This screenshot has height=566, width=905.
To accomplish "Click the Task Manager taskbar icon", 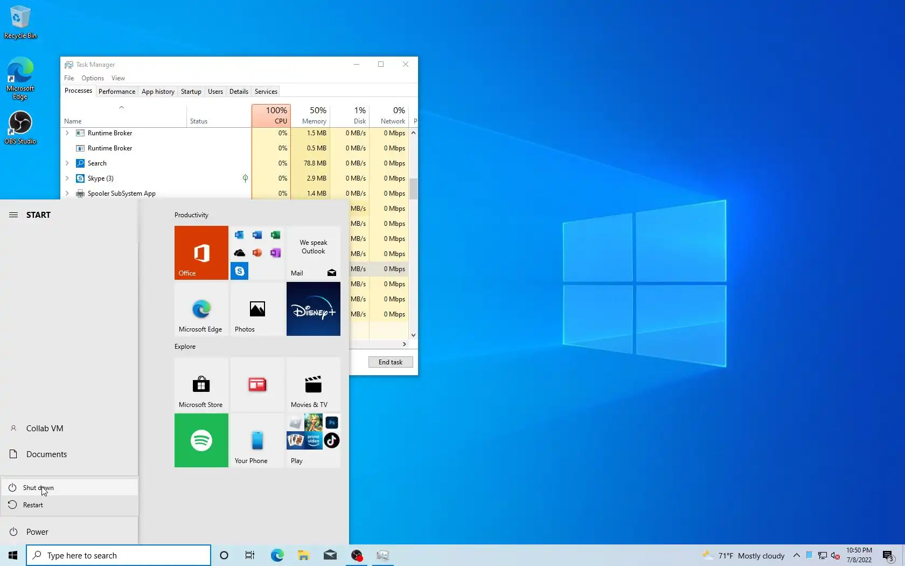I will (x=383, y=555).
